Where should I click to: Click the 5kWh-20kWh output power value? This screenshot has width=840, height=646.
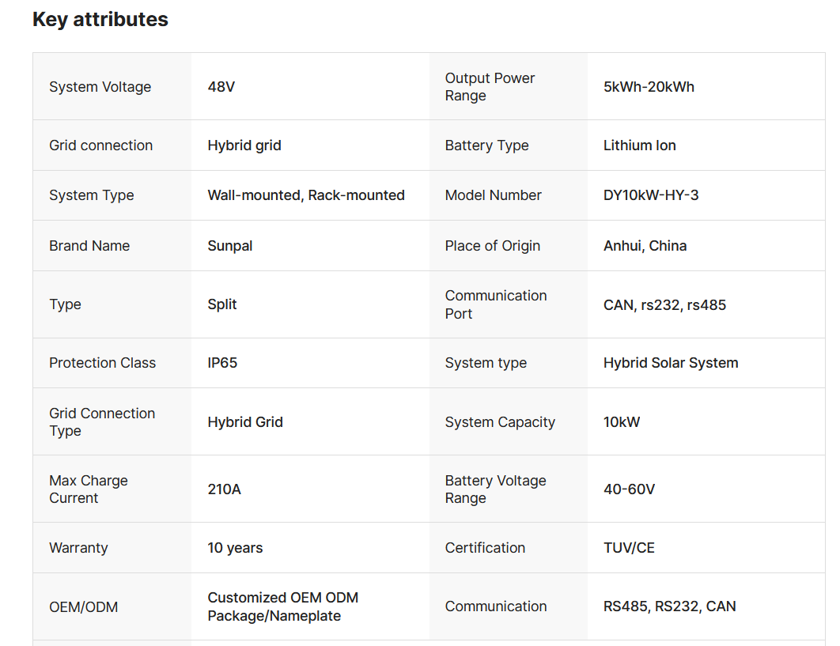(649, 87)
